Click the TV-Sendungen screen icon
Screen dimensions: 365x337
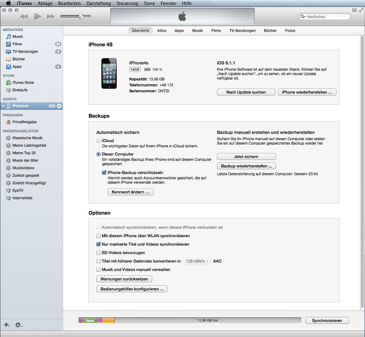coord(8,52)
